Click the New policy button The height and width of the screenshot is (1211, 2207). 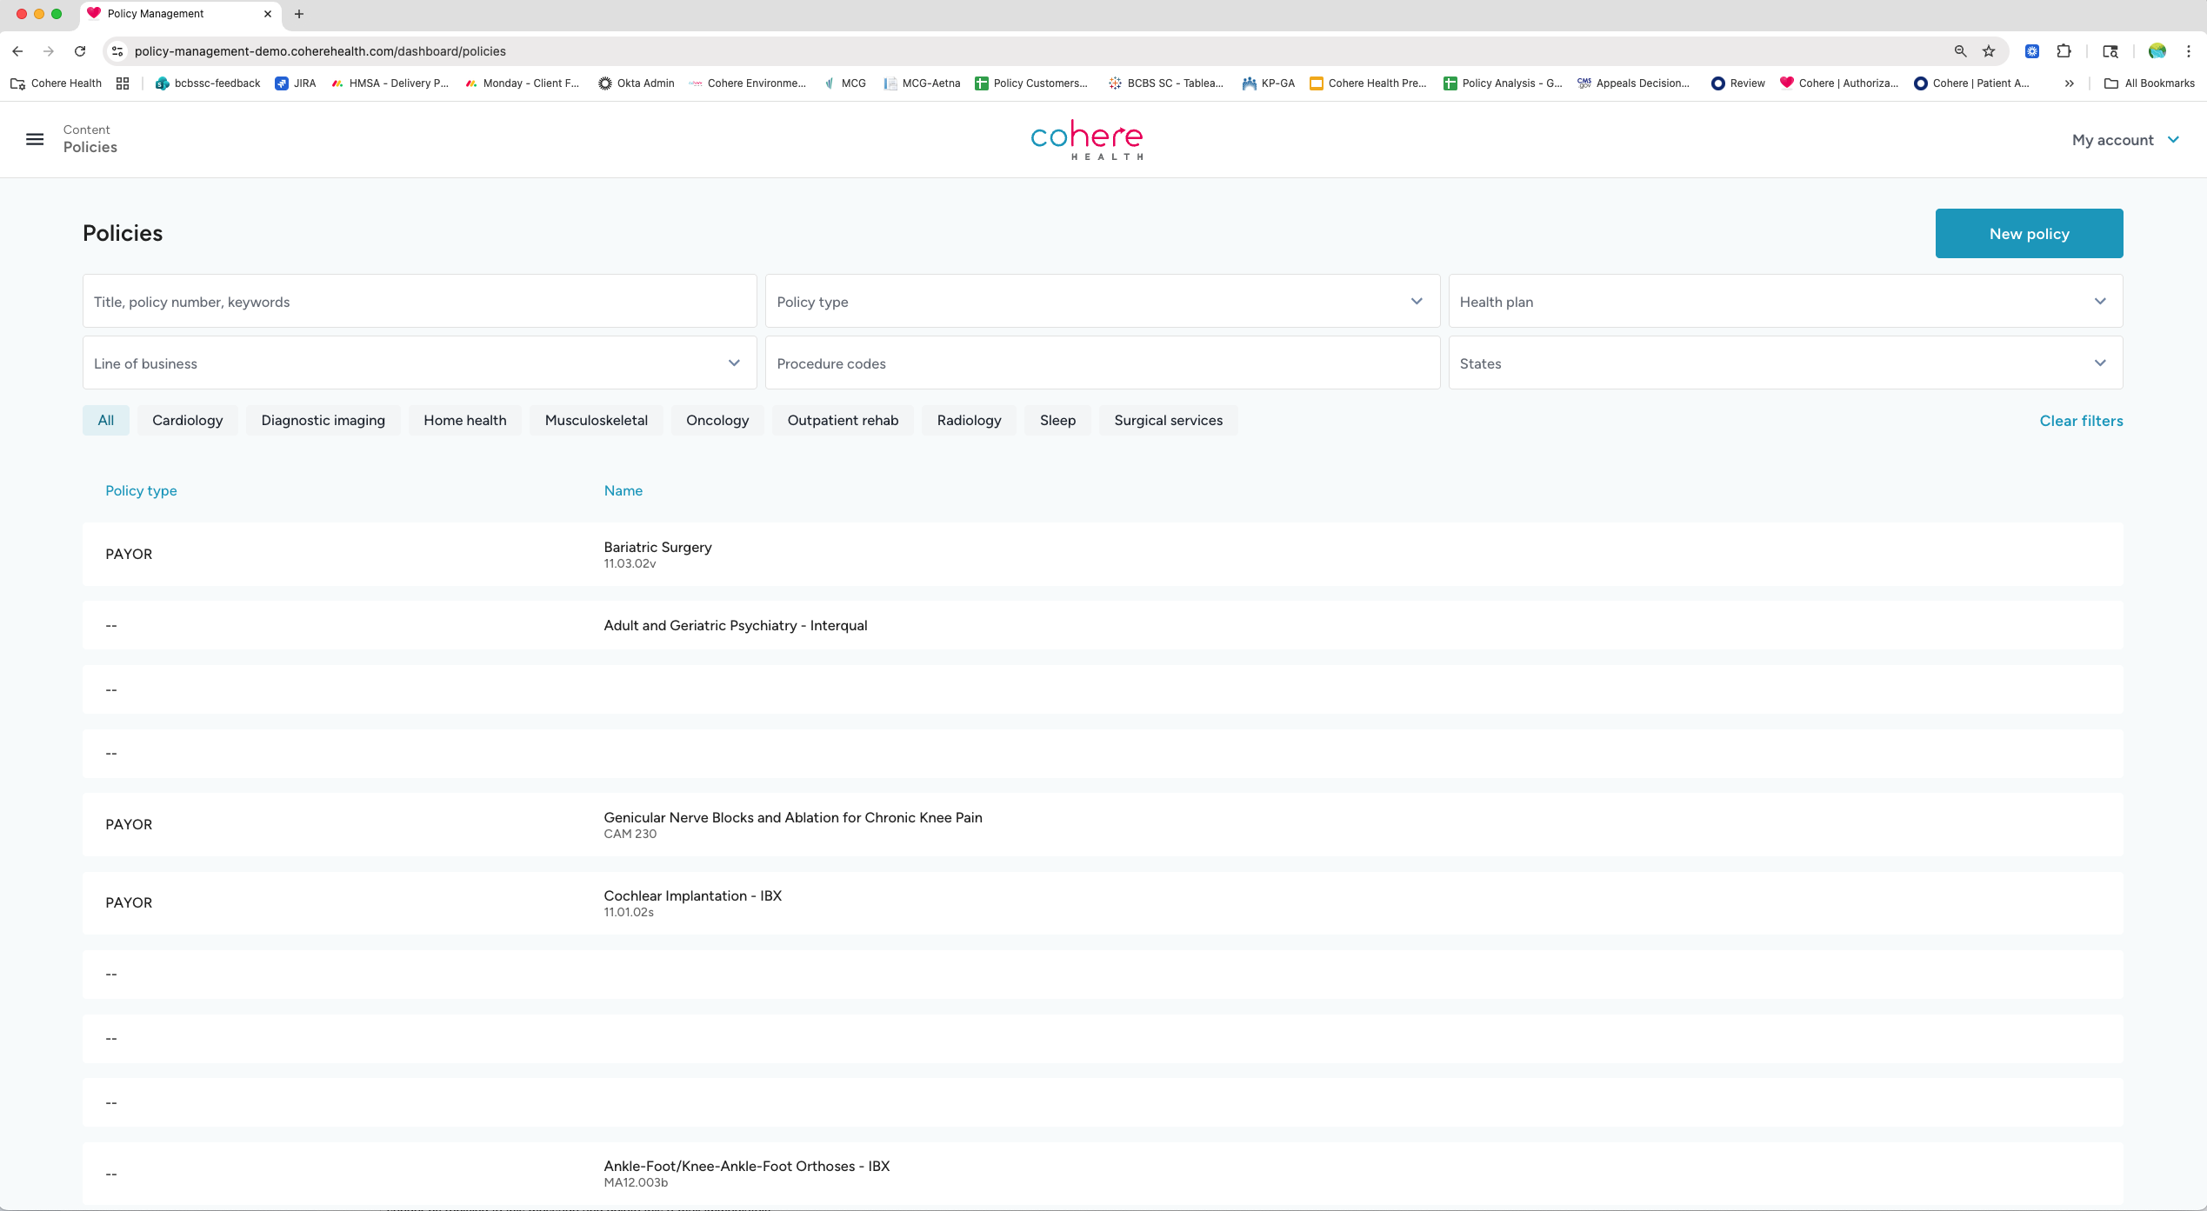coord(2030,234)
